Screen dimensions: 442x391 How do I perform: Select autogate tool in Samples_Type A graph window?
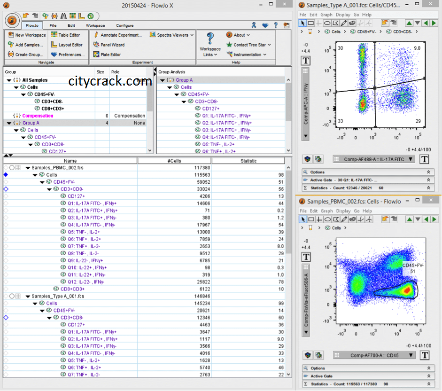point(352,23)
